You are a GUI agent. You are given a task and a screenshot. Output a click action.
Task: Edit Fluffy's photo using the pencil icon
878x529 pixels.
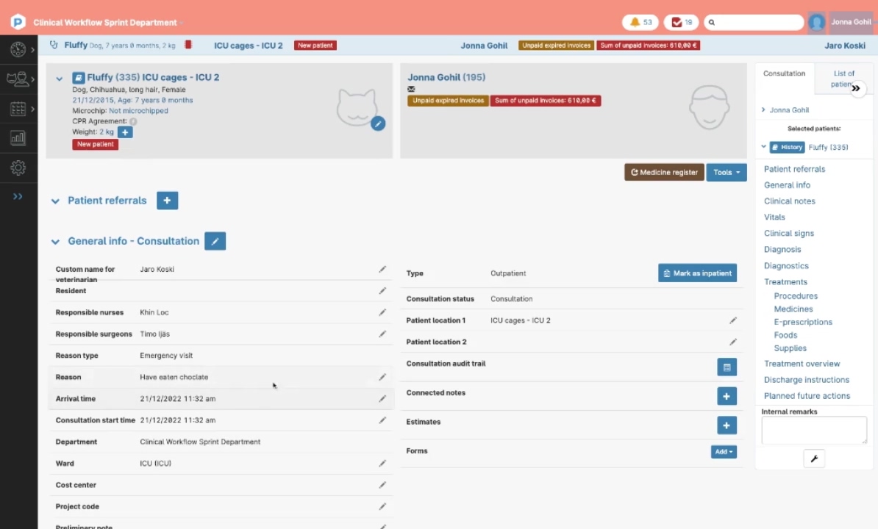378,123
